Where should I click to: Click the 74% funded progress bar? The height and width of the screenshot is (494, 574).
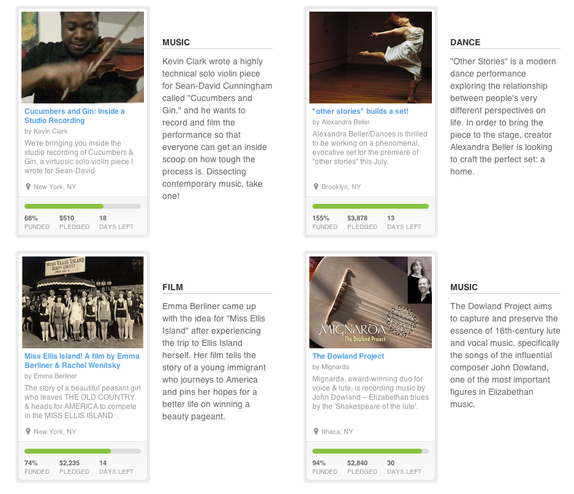click(x=83, y=451)
